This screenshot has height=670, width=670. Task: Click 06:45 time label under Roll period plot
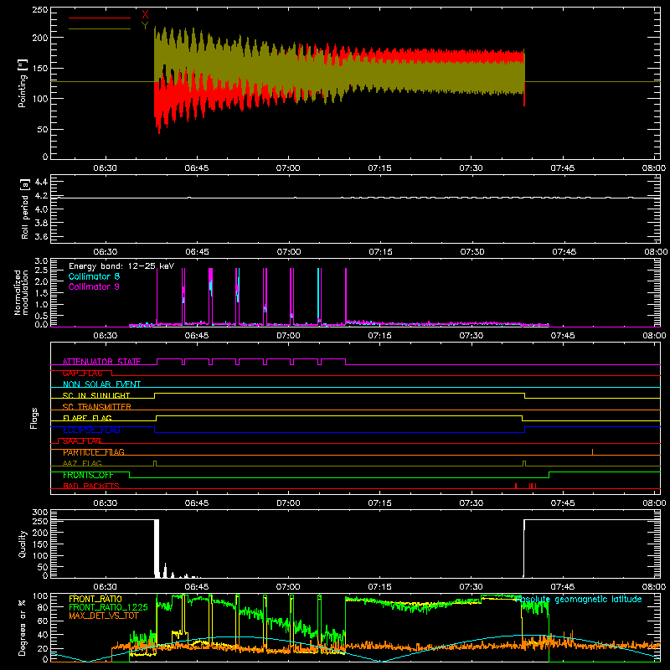197,252
